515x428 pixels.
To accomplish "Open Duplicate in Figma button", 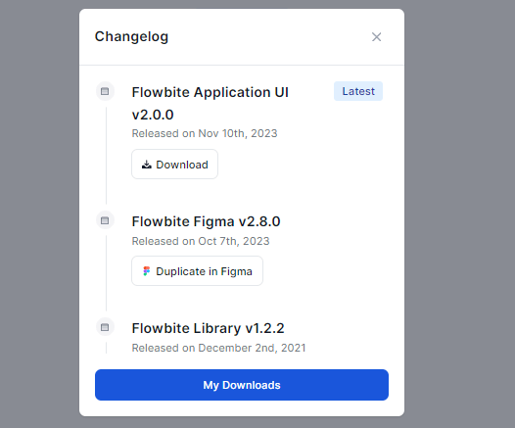I will [197, 271].
